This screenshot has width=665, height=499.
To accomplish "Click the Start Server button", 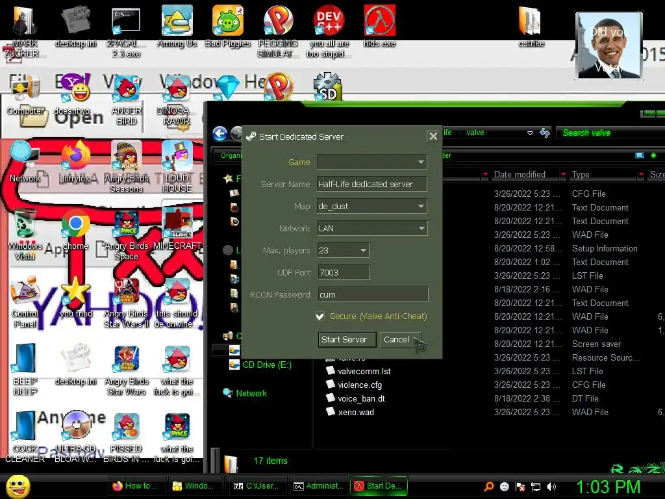I will (x=347, y=339).
